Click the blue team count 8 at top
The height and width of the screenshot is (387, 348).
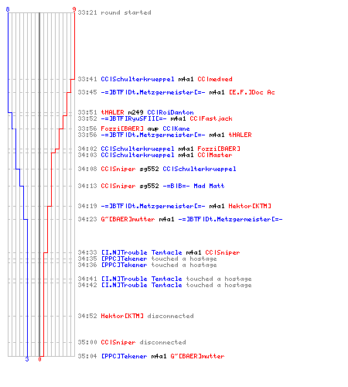coord(8,9)
